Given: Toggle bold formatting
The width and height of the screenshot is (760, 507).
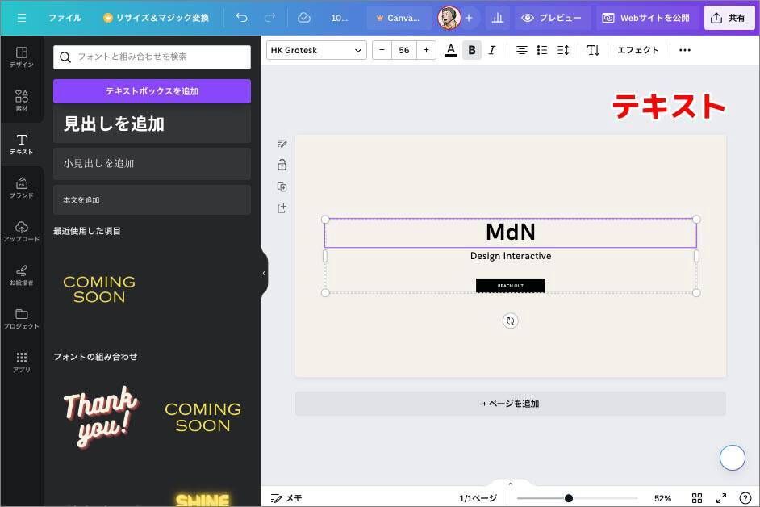Looking at the screenshot, I should click(x=472, y=50).
